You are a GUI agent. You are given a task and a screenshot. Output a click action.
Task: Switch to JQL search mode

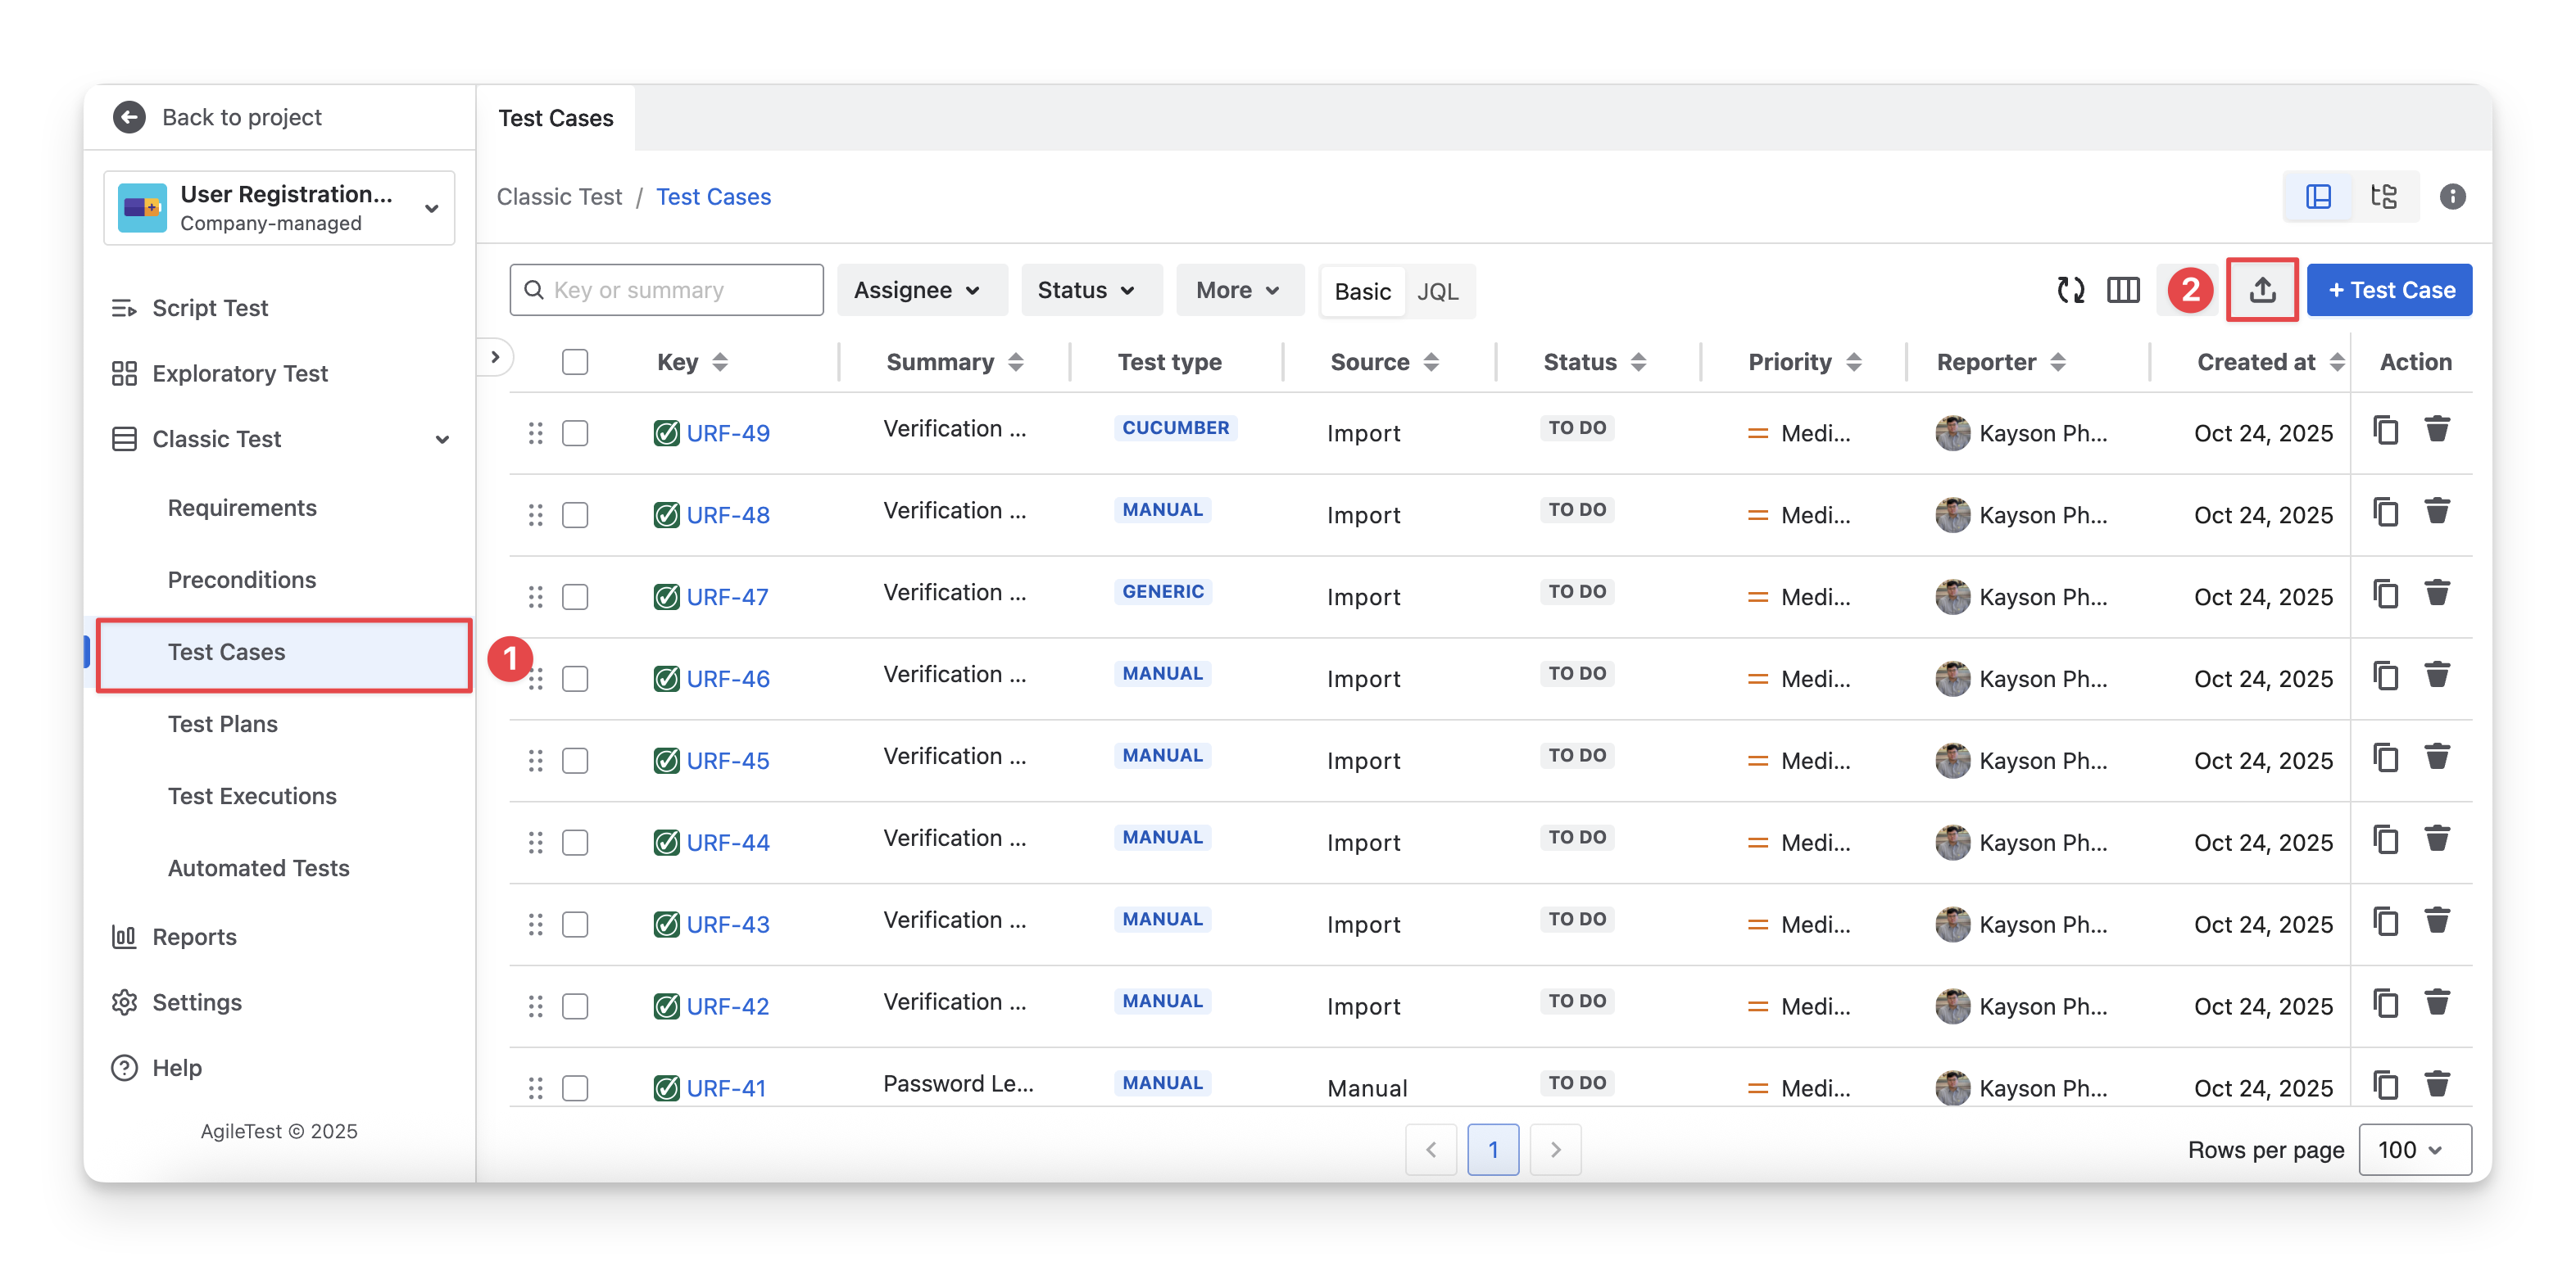coord(1437,291)
